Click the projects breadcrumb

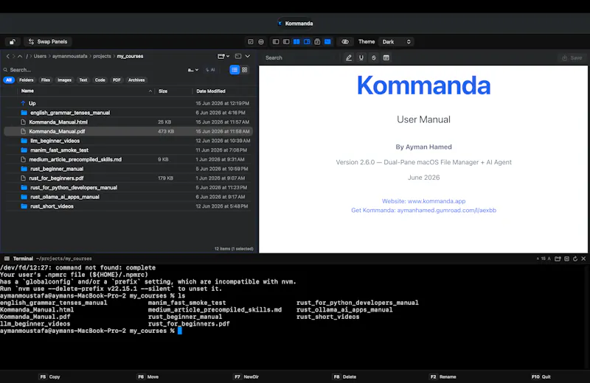[102, 57]
